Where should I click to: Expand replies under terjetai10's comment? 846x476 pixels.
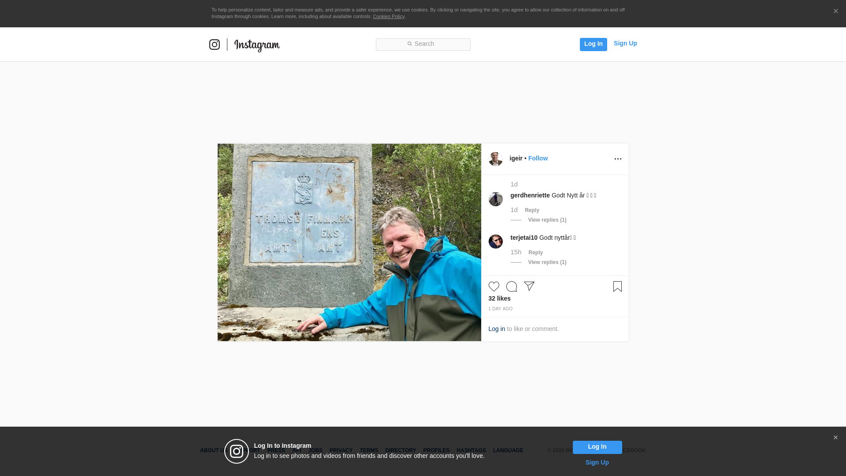(547, 262)
